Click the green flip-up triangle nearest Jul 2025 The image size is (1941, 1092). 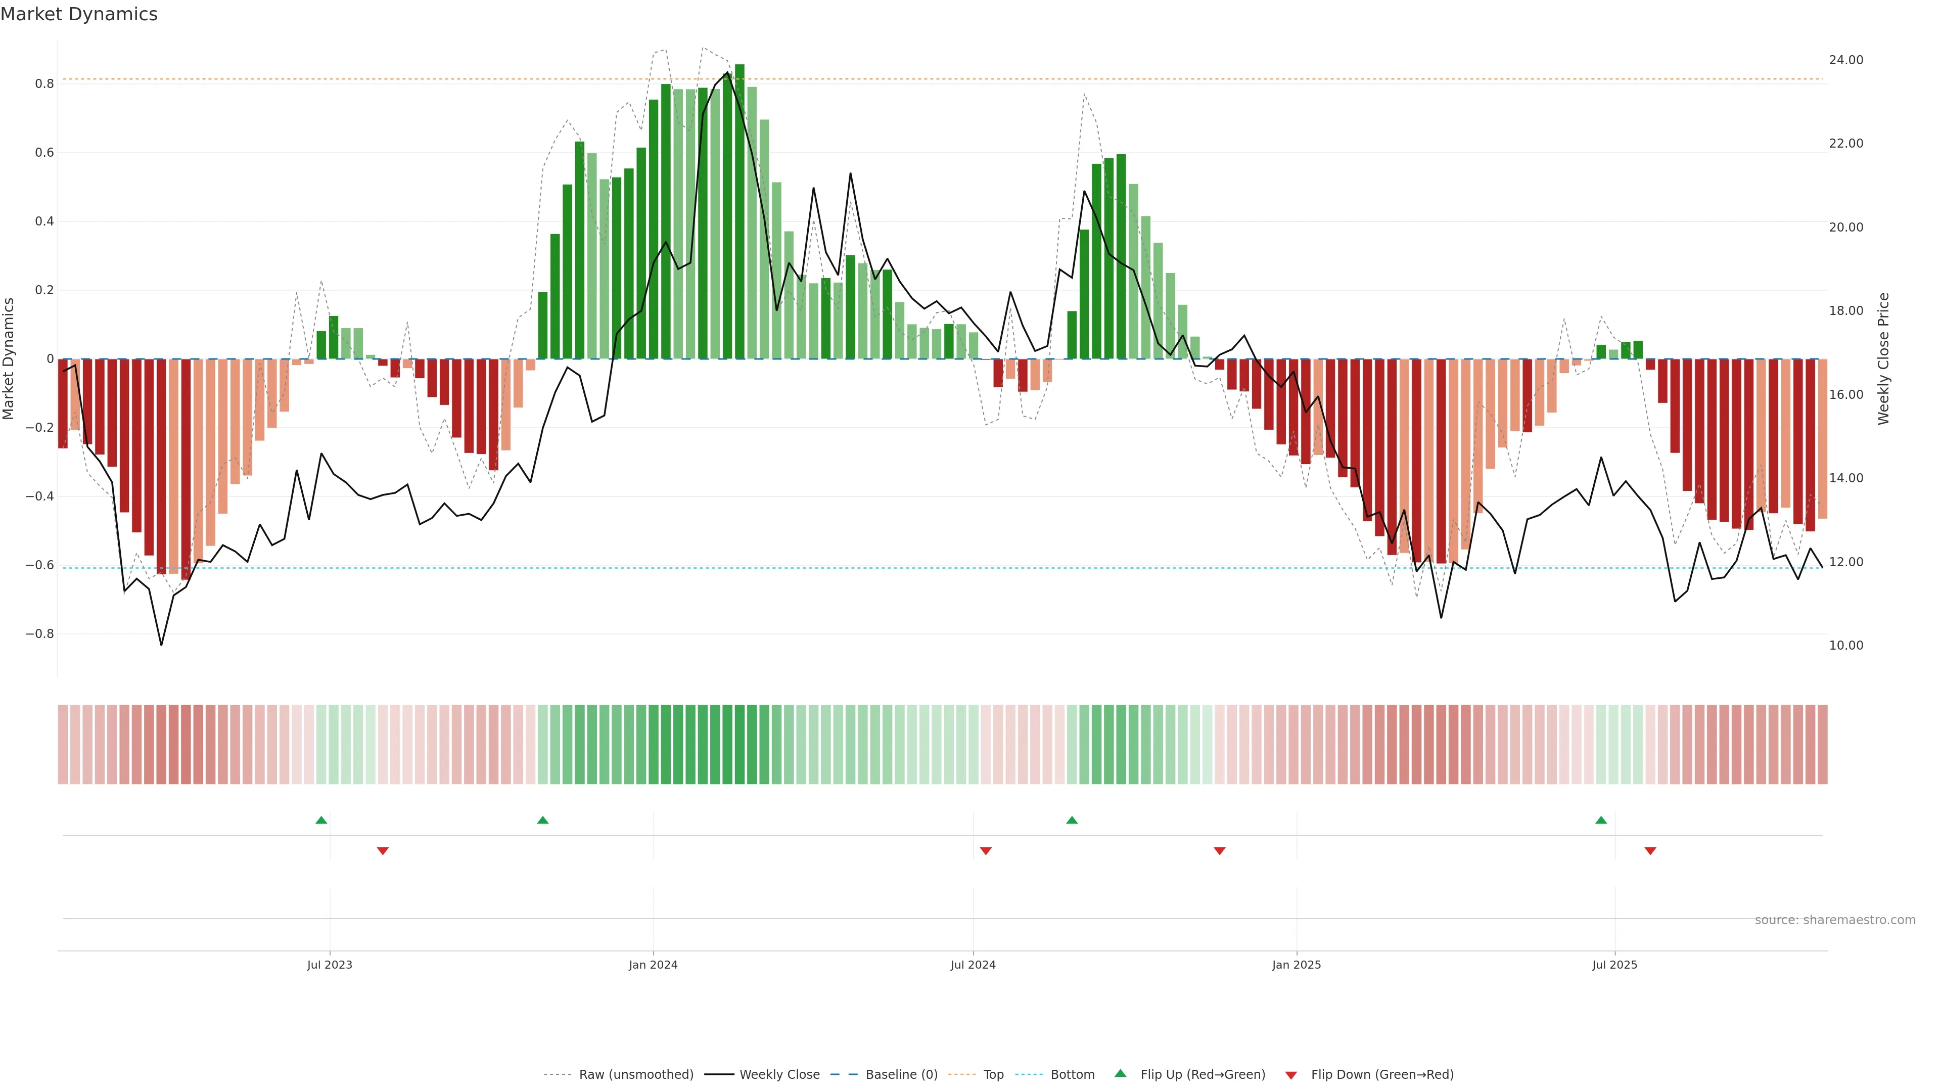(x=1600, y=820)
